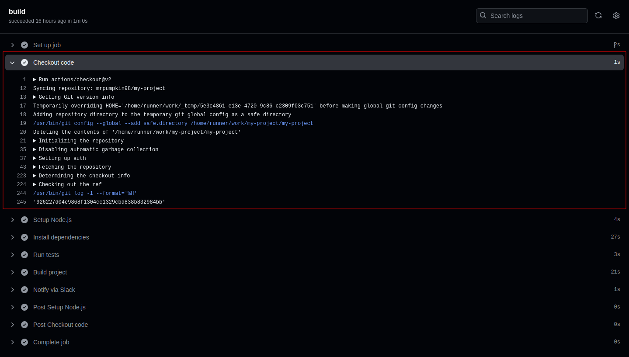The image size is (629, 357).
Task: Click the success check icon for Post Setup Node.js
Action: point(24,307)
